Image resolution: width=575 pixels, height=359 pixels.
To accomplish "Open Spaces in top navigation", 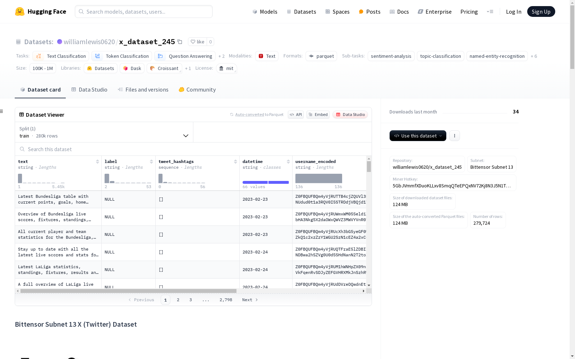I will click(x=337, y=11).
